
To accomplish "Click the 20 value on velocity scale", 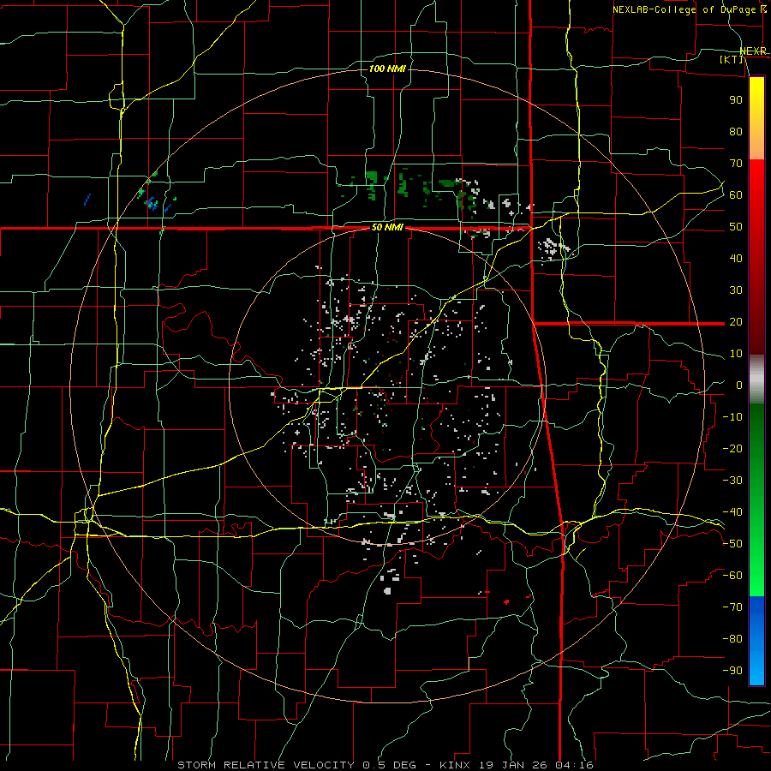I will click(x=736, y=322).
